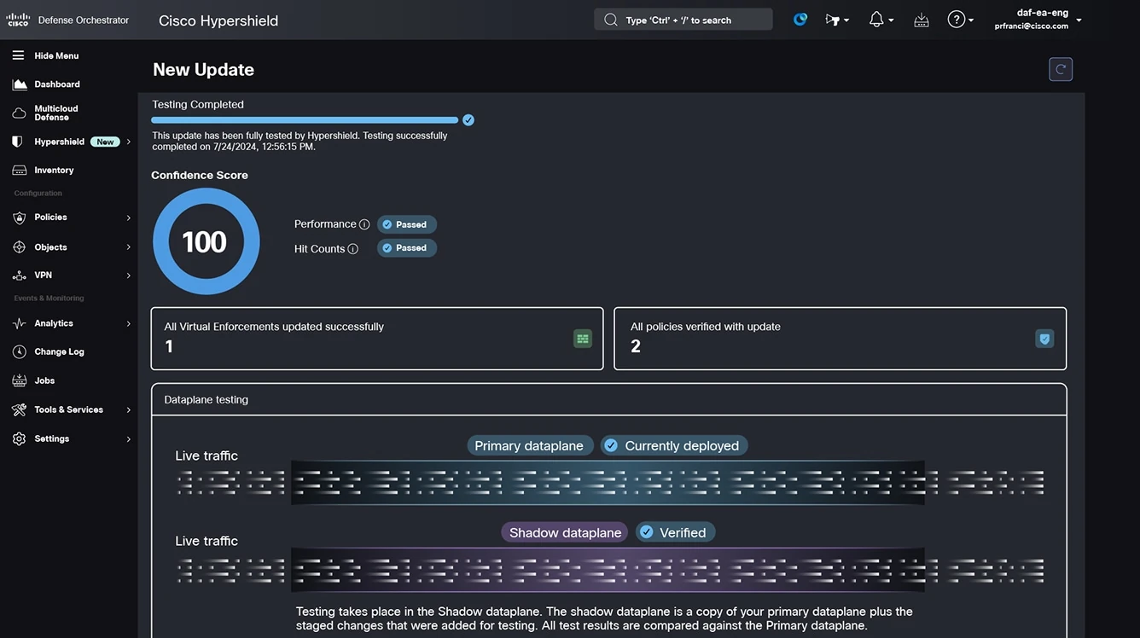Click the Cisco logo in the header
1140x638 pixels.
coord(18,20)
